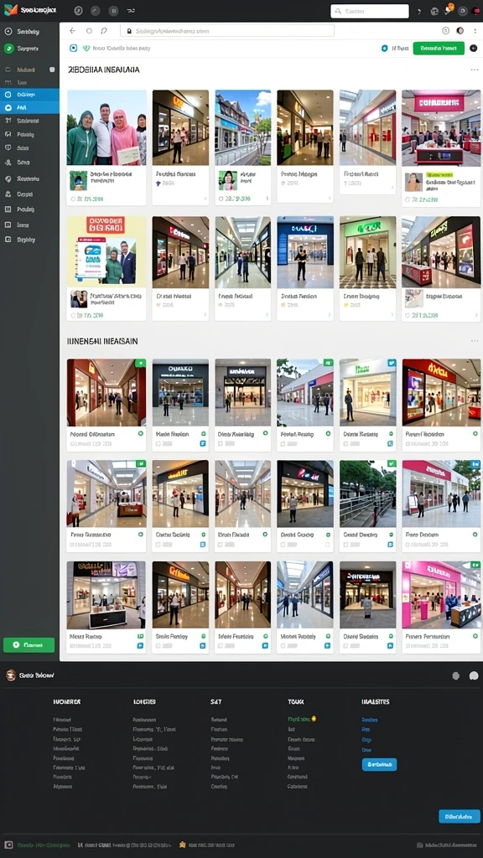The height and width of the screenshot is (858, 483).
Task: Click the green shield icon below the address bar
Action: [x=86, y=48]
